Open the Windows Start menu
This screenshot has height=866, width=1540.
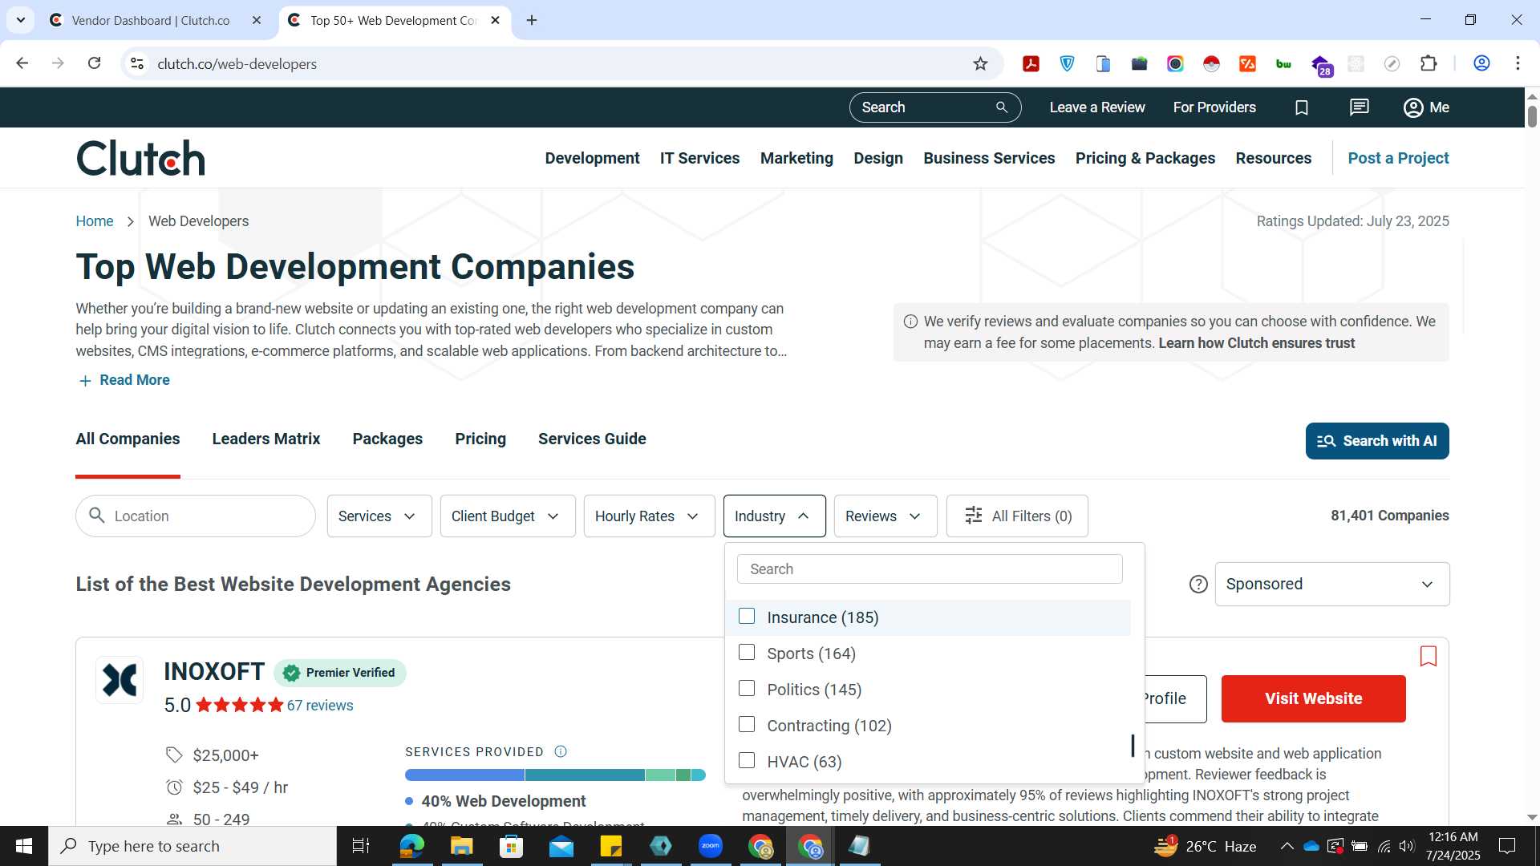tap(24, 846)
